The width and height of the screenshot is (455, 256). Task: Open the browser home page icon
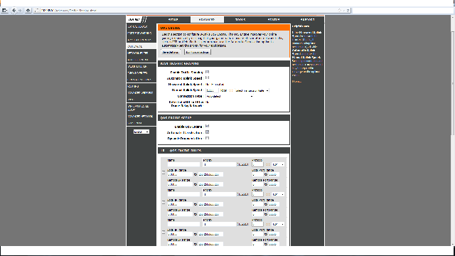(28, 11)
